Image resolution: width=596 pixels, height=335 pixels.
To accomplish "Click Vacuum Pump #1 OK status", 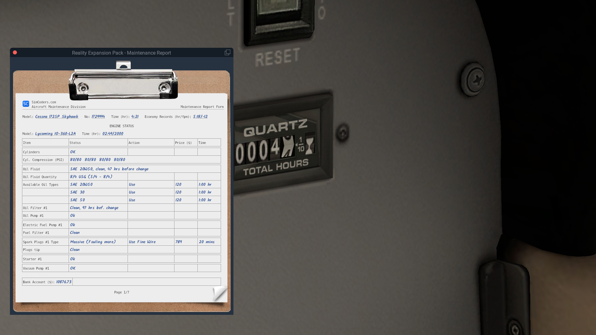I will tap(73, 268).
